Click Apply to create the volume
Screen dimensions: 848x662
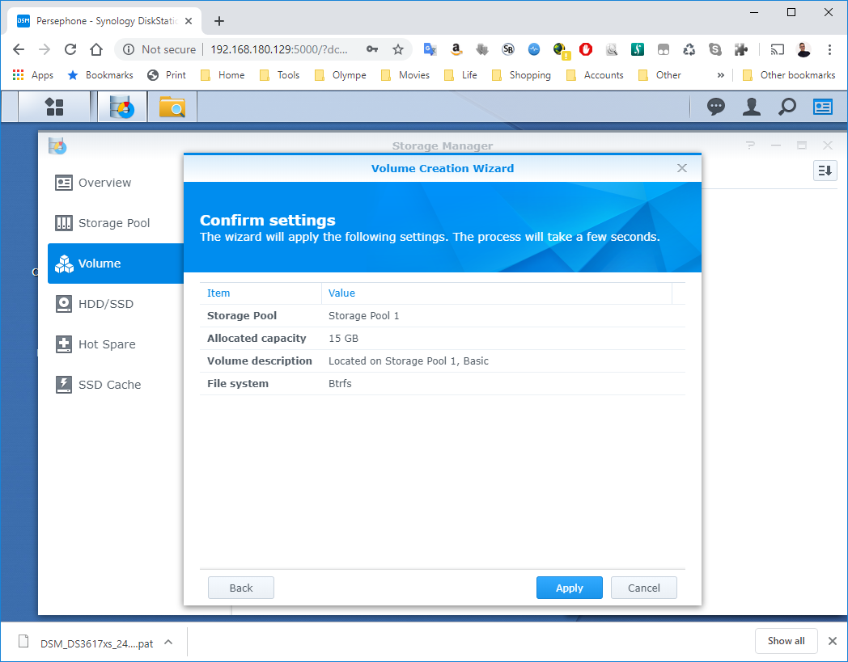tap(569, 588)
